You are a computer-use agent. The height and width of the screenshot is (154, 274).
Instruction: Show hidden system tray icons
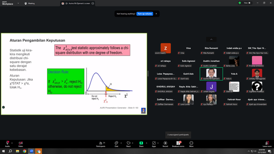(x=249, y=151)
